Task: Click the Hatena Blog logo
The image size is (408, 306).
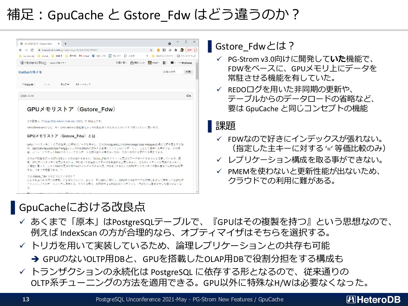Action: [33, 63]
